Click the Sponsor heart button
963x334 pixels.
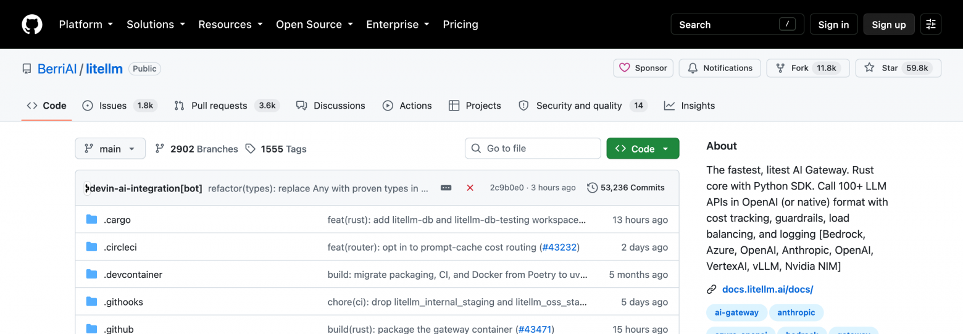(643, 68)
